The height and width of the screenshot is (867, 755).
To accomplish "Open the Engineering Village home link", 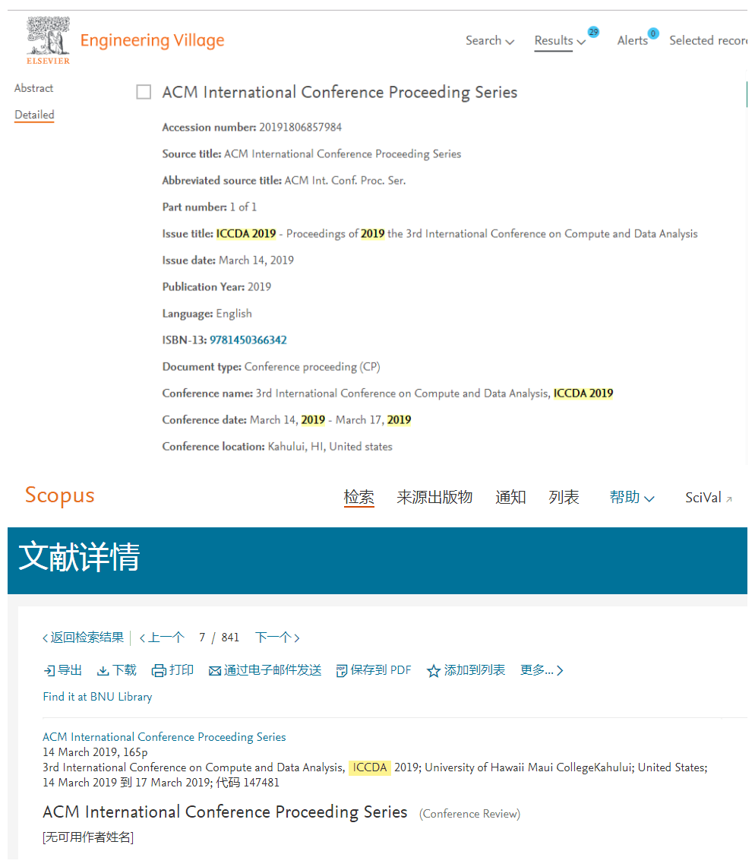I will coord(152,40).
